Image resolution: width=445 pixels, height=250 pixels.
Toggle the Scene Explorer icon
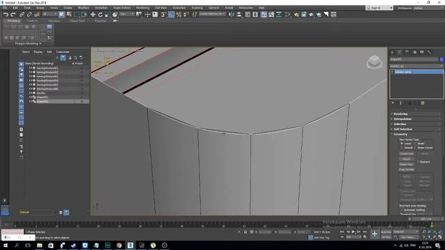click(248, 15)
